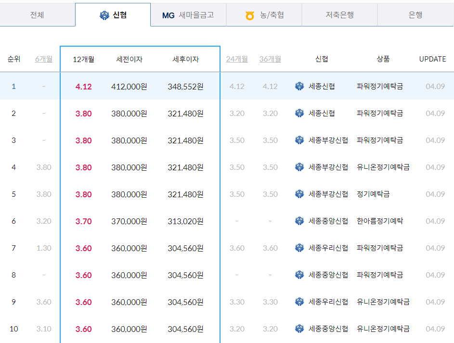454x343 pixels.
Task: Click the 412,000원 pre-tax interest value
Action: click(x=129, y=87)
